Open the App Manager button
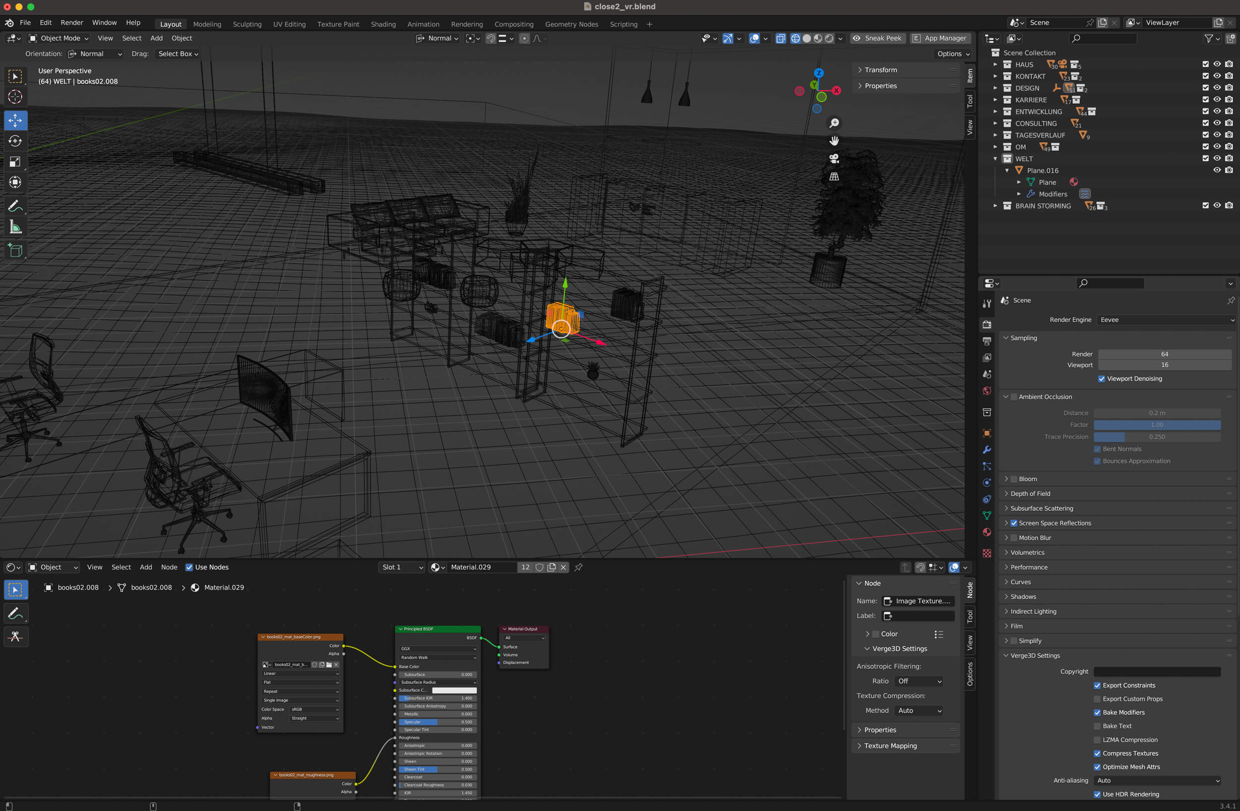1240x811 pixels. (940, 38)
